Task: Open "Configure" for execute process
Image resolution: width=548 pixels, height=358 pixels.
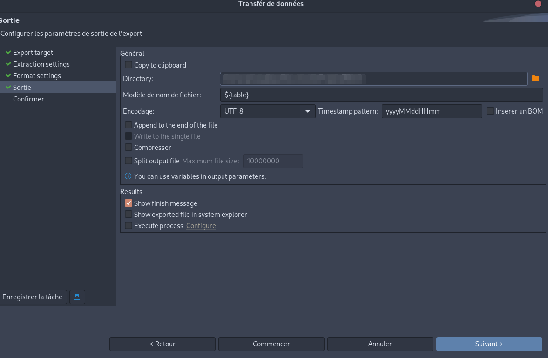Action: tap(201, 225)
